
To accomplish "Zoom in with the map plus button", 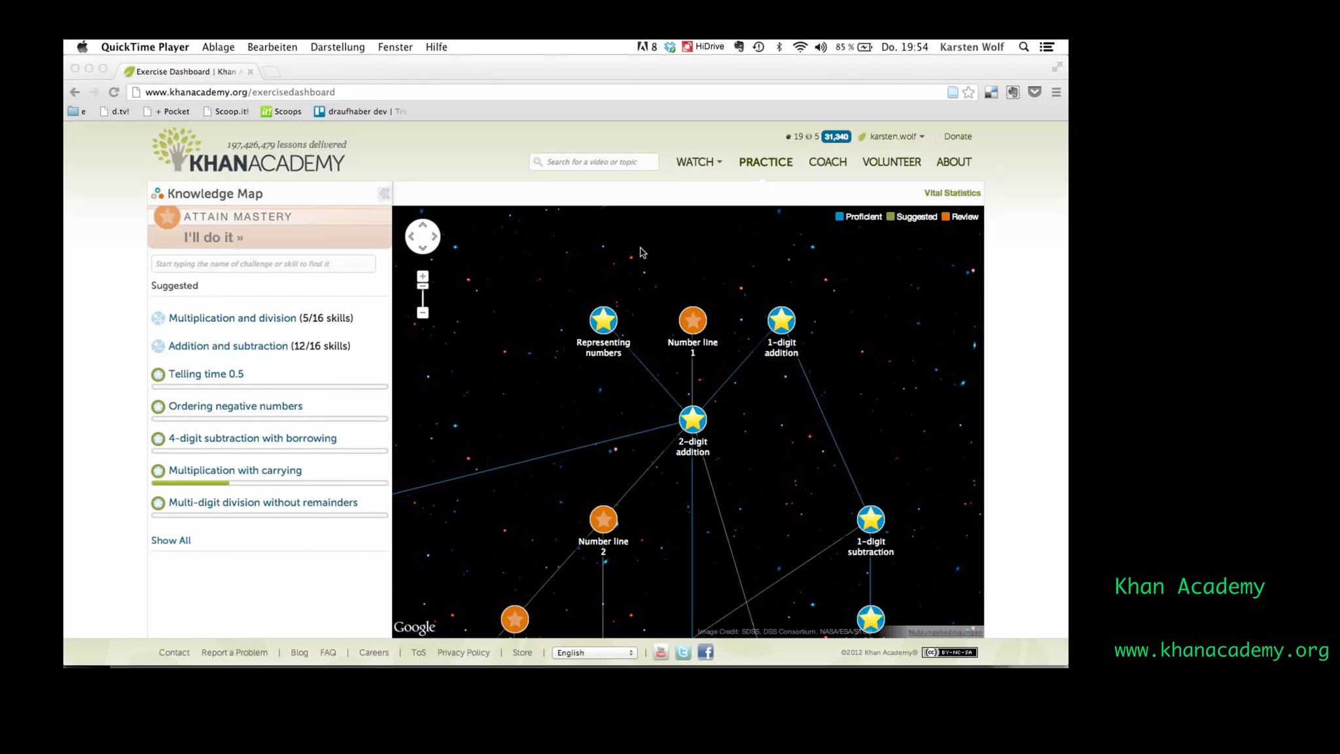I will pos(423,276).
